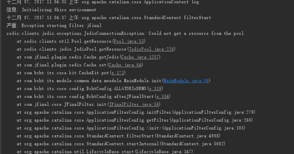Open the Pool.java:53 stack trace link
Screen dimensions: 294x154
click(x=129, y=41)
